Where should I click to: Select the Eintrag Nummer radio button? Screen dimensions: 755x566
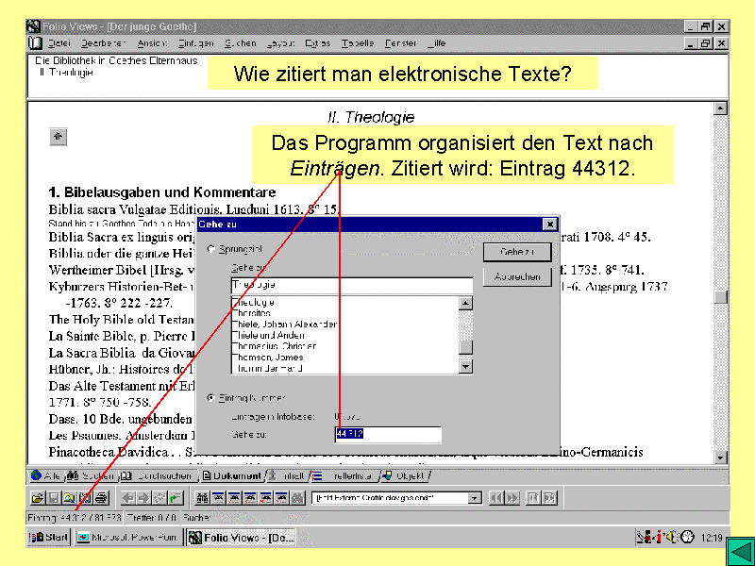[210, 397]
